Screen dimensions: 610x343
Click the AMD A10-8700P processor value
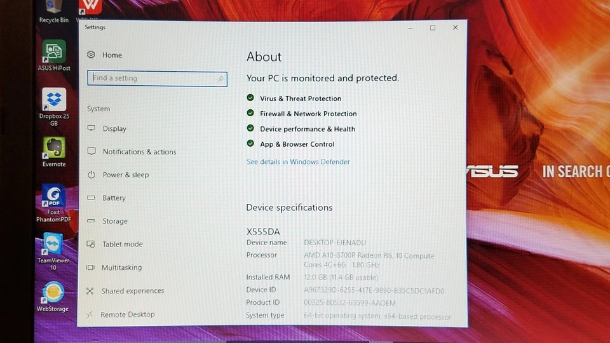369,260
